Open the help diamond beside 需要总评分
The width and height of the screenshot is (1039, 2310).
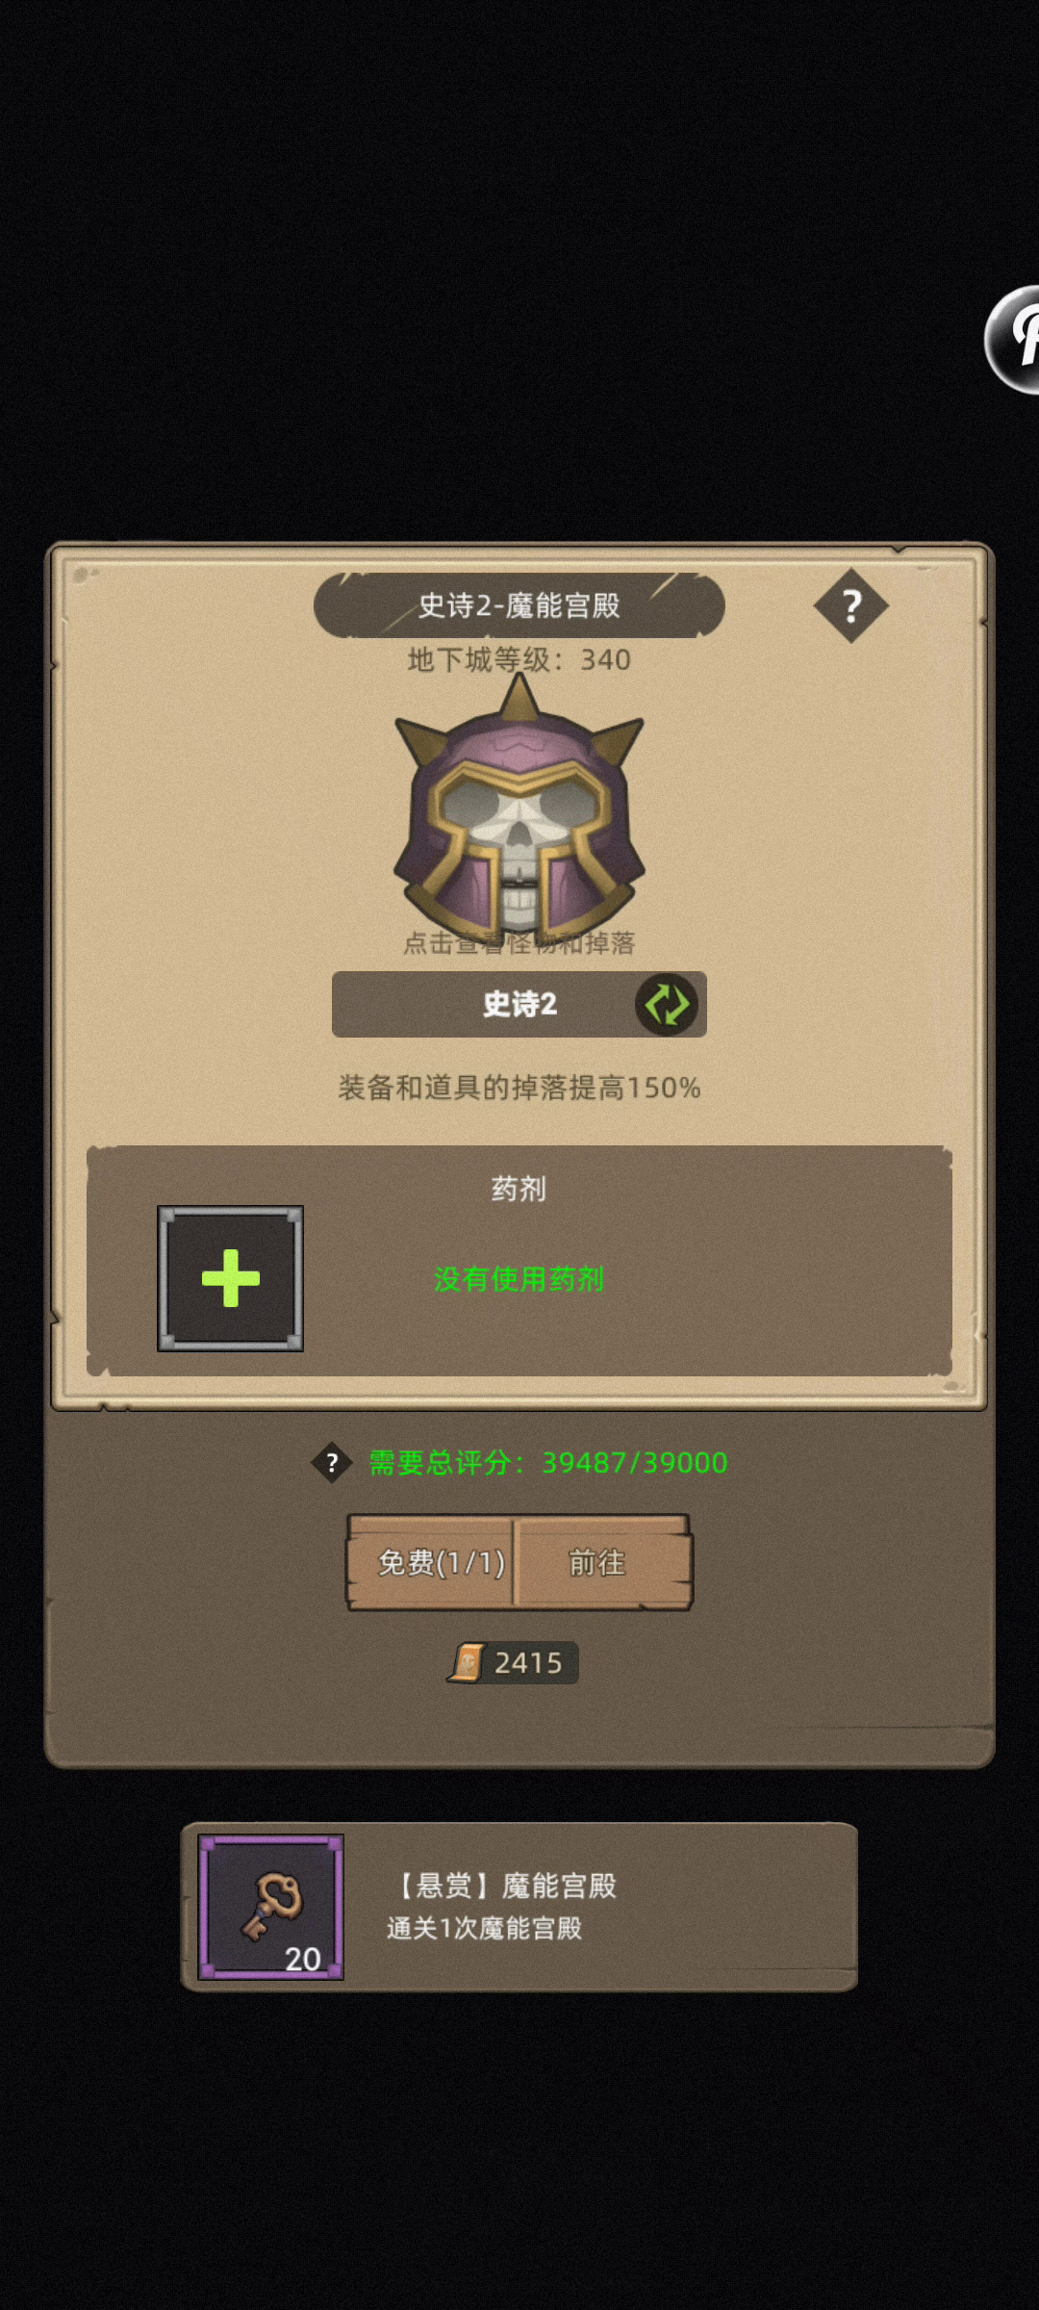tap(332, 1463)
